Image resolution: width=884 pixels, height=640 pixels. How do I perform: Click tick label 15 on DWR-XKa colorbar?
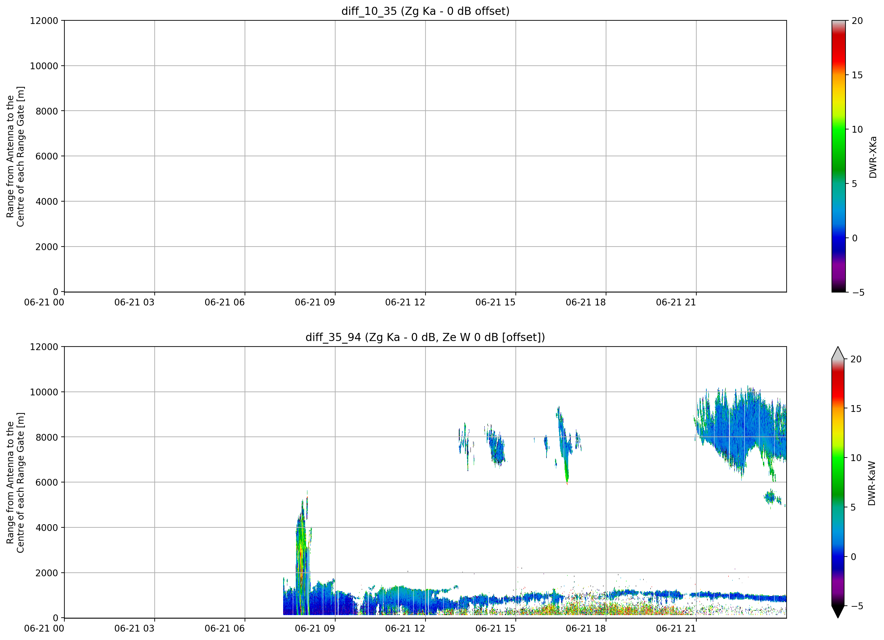[x=857, y=75]
